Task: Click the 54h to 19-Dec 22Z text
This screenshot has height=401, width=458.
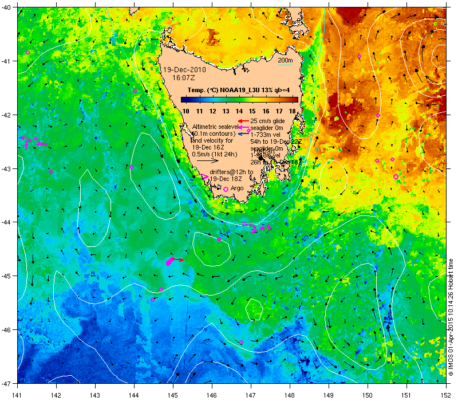Action: [276, 141]
